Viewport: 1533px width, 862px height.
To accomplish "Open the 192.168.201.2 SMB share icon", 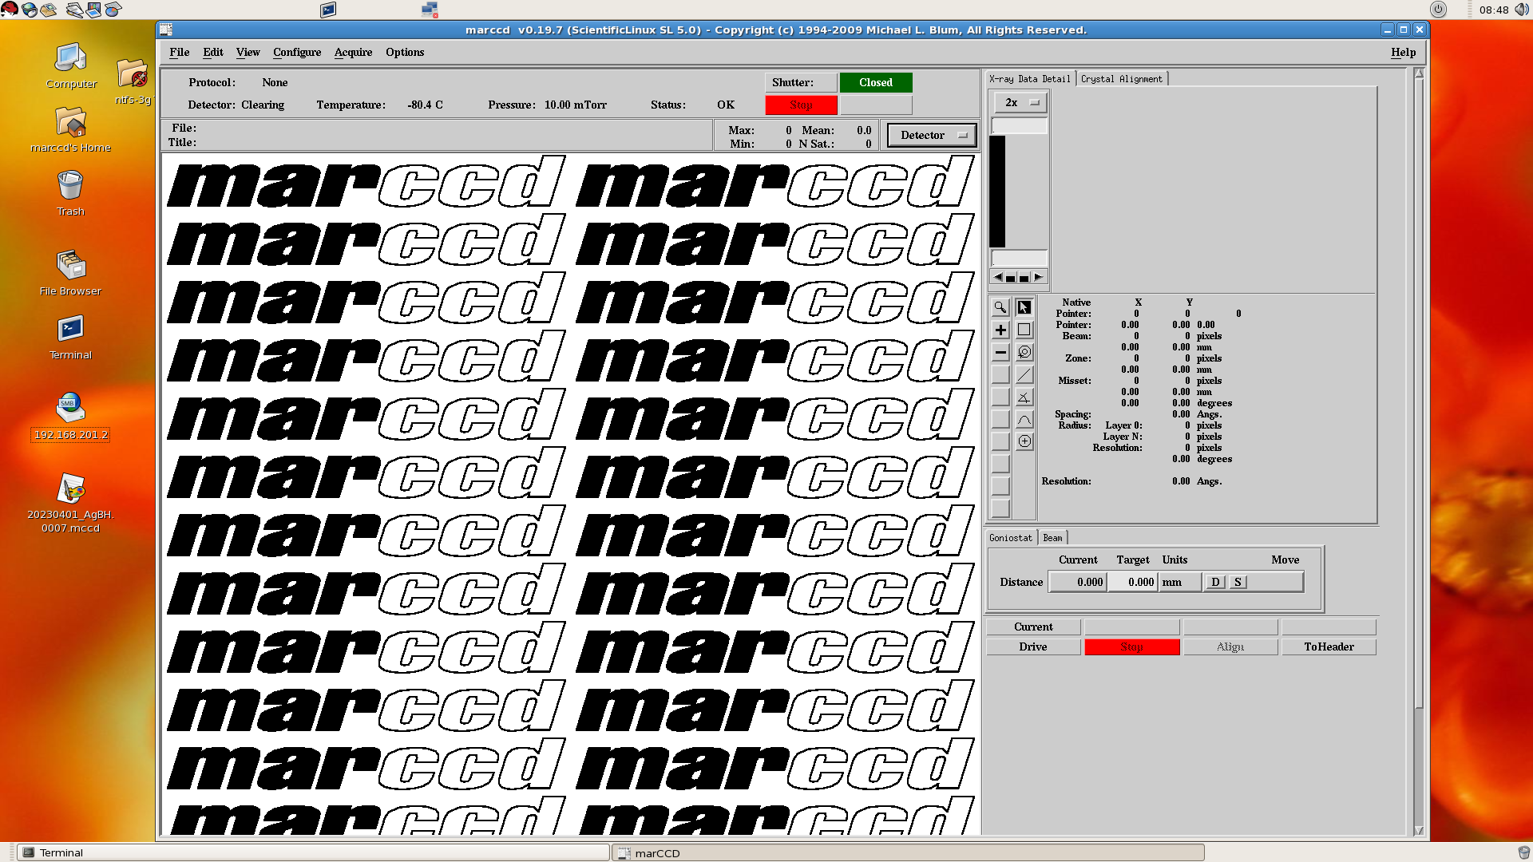I will (x=70, y=417).
